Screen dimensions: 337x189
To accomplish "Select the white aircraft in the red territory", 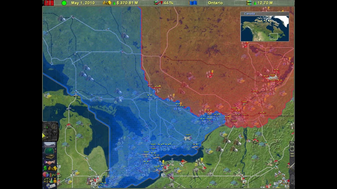I will [273, 77].
